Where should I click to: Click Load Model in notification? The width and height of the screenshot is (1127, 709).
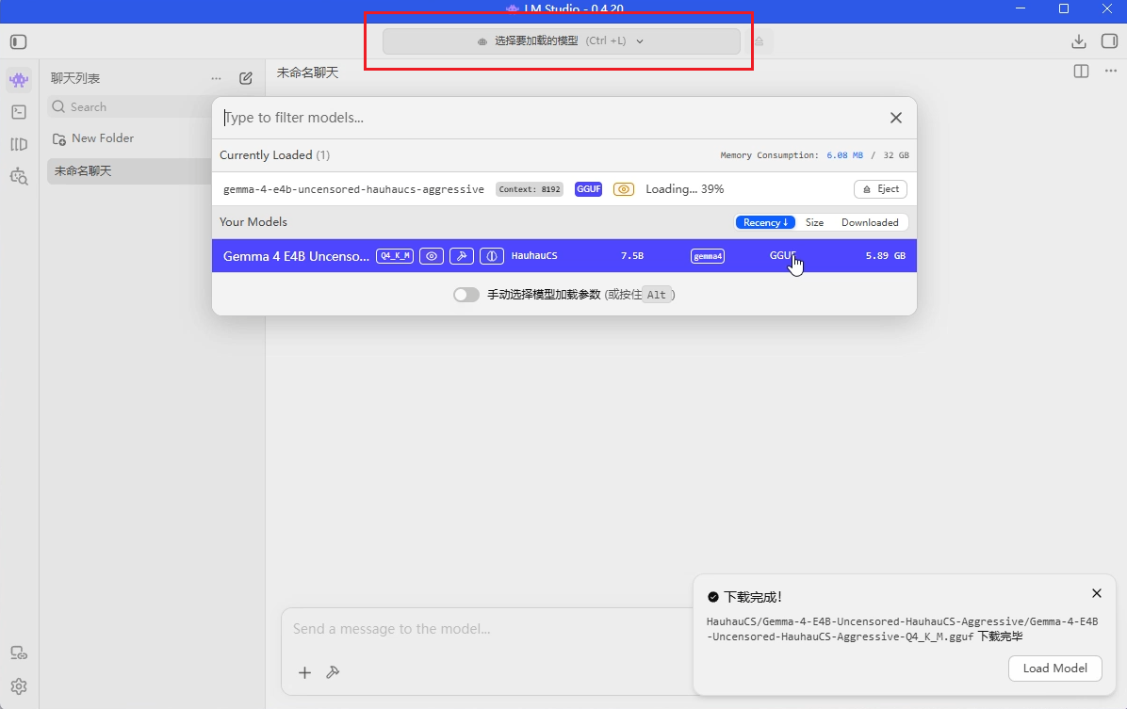[1054, 669]
